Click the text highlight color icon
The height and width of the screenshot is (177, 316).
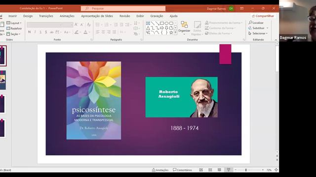77,32
